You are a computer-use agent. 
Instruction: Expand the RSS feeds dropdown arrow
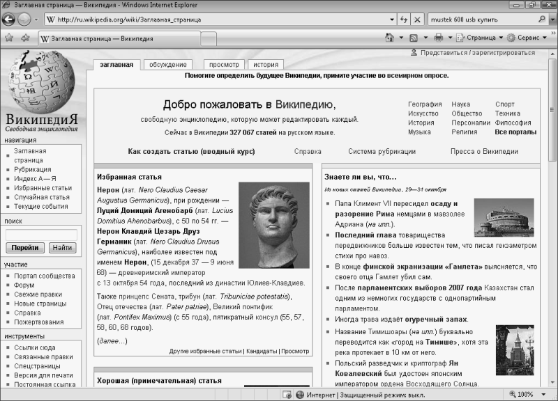[x=425, y=38]
